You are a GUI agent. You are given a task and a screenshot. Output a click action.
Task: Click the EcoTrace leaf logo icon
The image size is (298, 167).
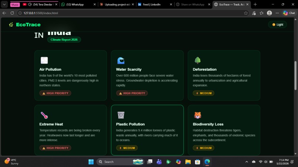(11, 24)
